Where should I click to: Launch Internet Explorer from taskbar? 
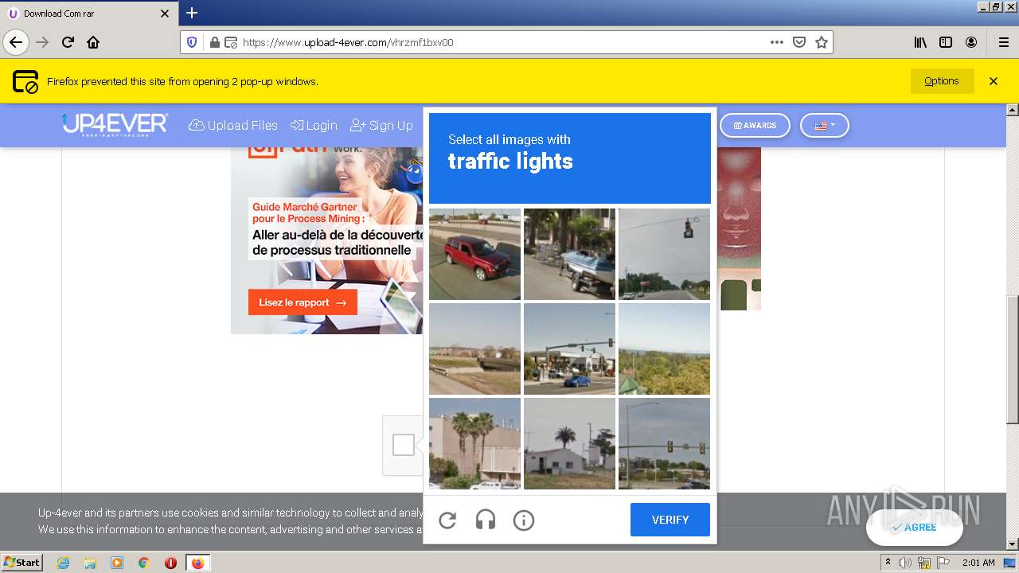point(63,563)
